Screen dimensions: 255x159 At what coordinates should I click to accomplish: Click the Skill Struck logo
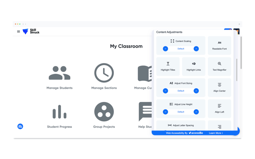pyautogui.click(x=31, y=31)
